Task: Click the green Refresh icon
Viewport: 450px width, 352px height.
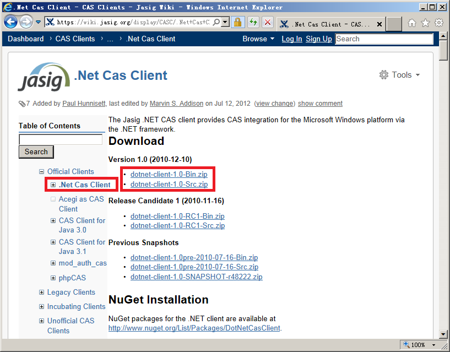Action: pos(253,22)
